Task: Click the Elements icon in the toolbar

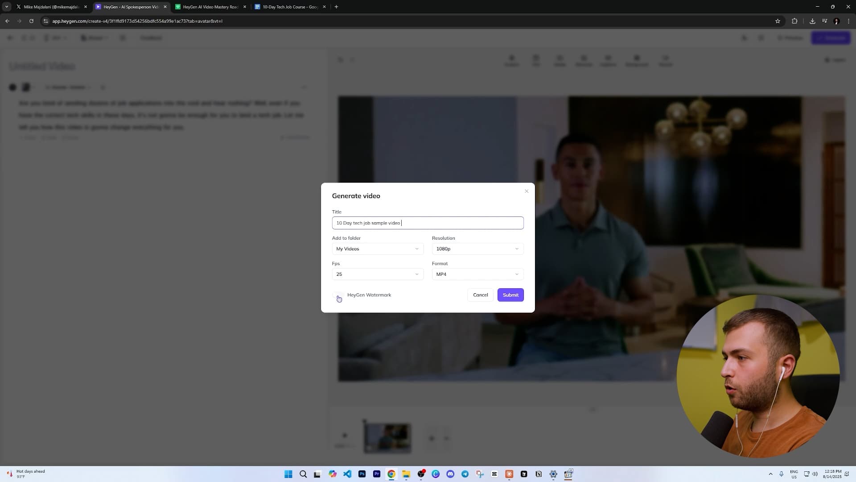Action: coord(584,60)
